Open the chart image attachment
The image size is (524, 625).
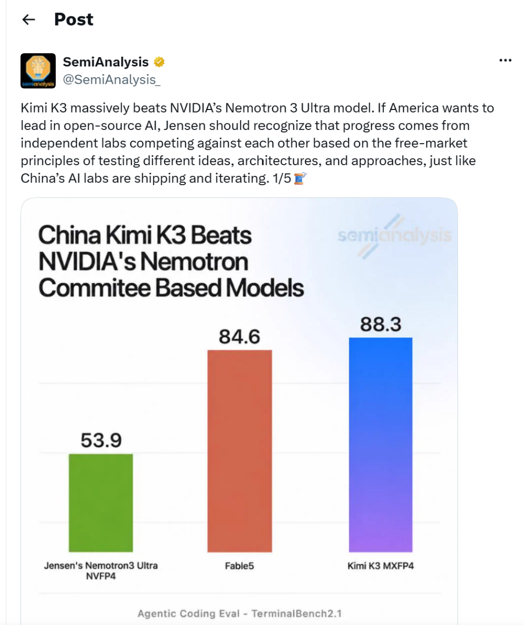coord(239,411)
